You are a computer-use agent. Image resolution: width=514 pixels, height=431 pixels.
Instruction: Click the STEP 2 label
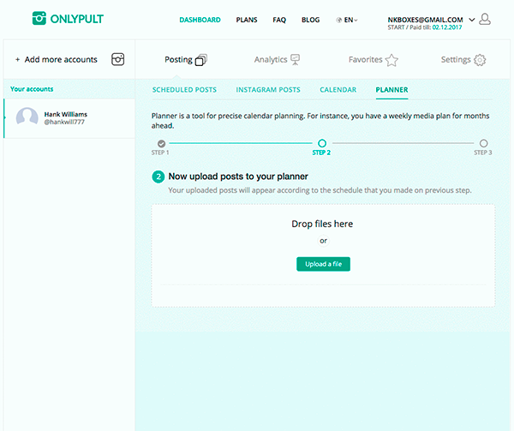[321, 153]
